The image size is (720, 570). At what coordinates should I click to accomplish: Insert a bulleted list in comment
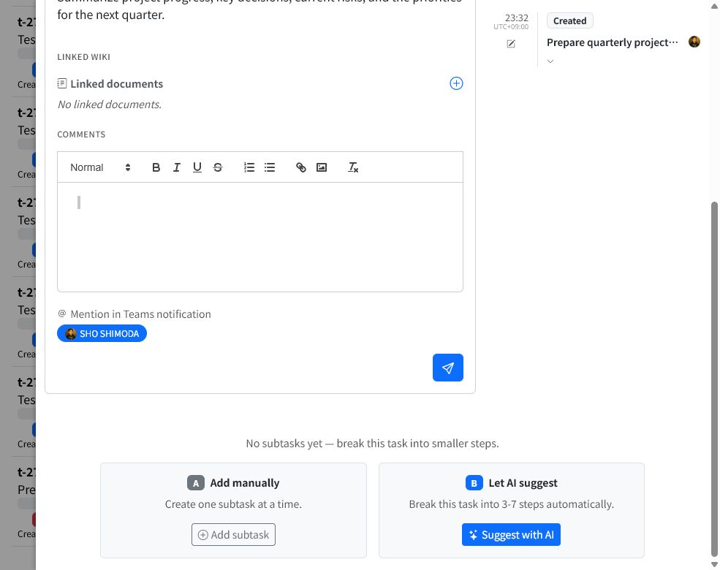pos(270,167)
